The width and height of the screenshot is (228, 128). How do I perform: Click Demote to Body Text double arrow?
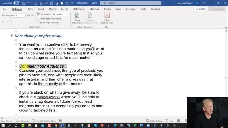pyautogui.click(x=33, y=15)
